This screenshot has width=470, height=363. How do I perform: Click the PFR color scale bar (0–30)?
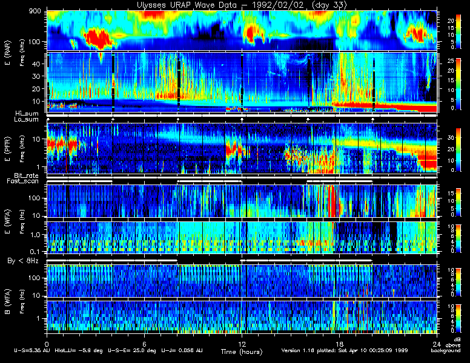(x=458, y=150)
